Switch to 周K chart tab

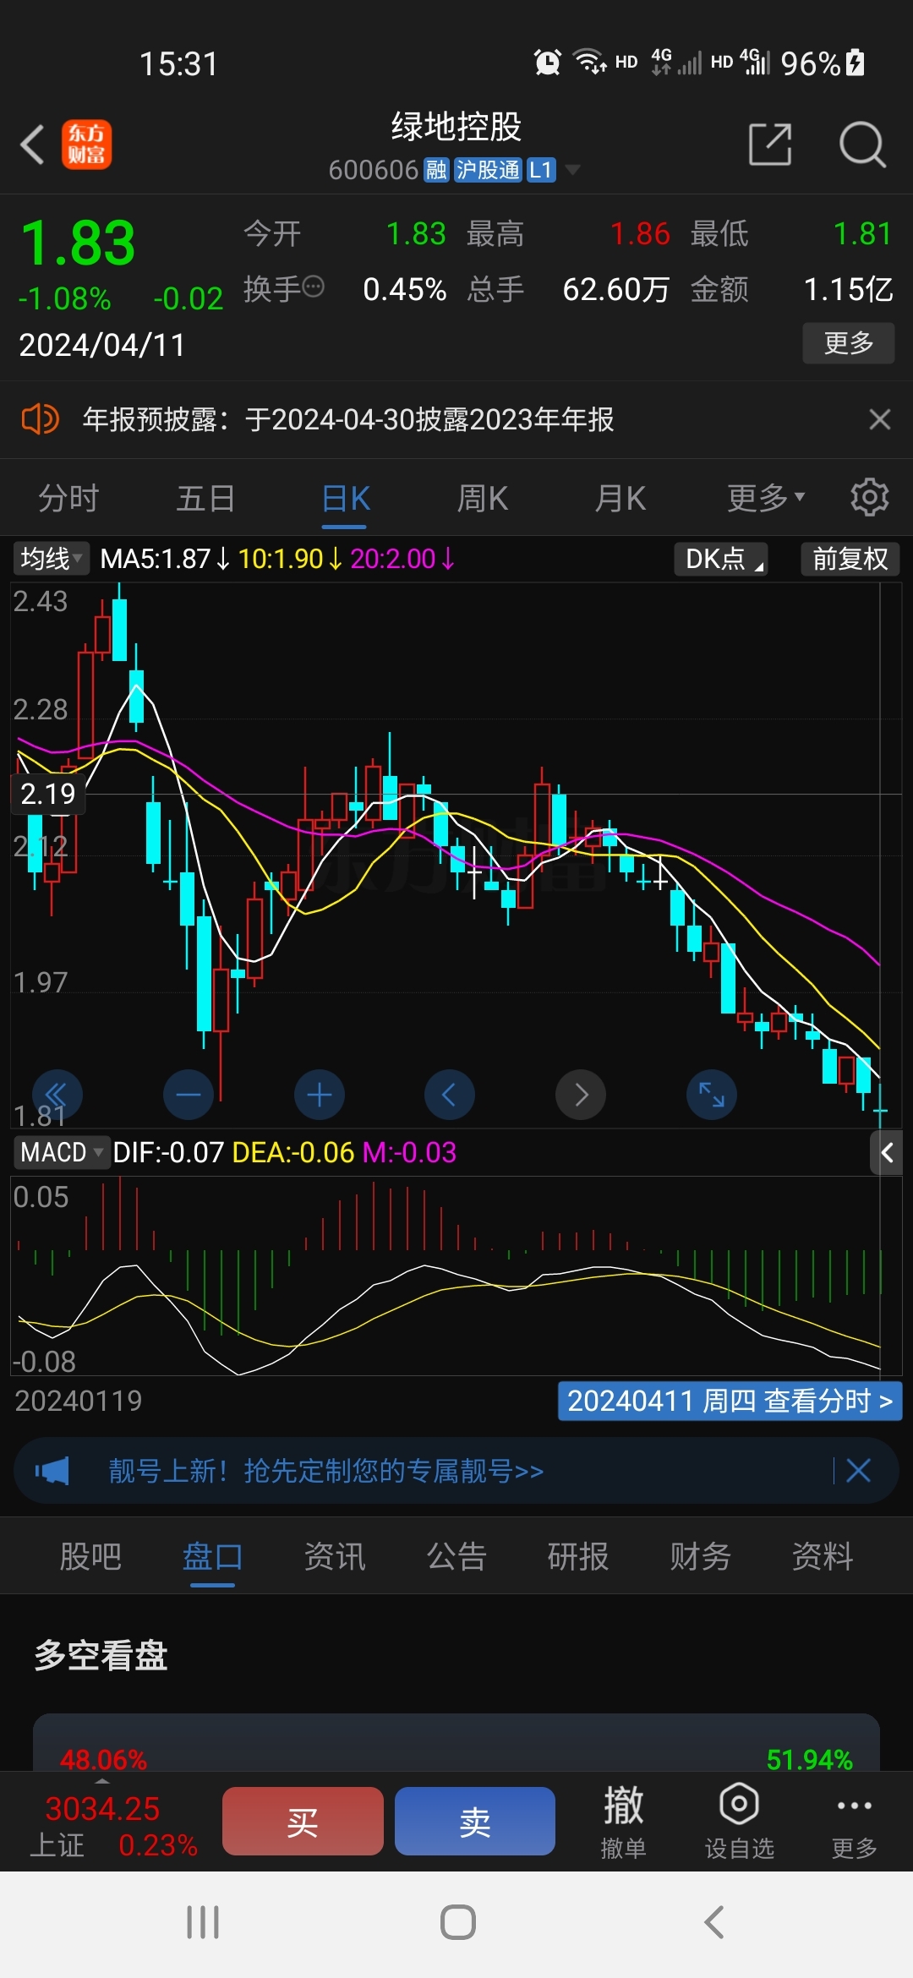tap(483, 499)
